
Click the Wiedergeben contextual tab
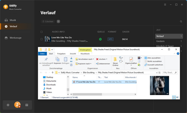pos(85,50)
